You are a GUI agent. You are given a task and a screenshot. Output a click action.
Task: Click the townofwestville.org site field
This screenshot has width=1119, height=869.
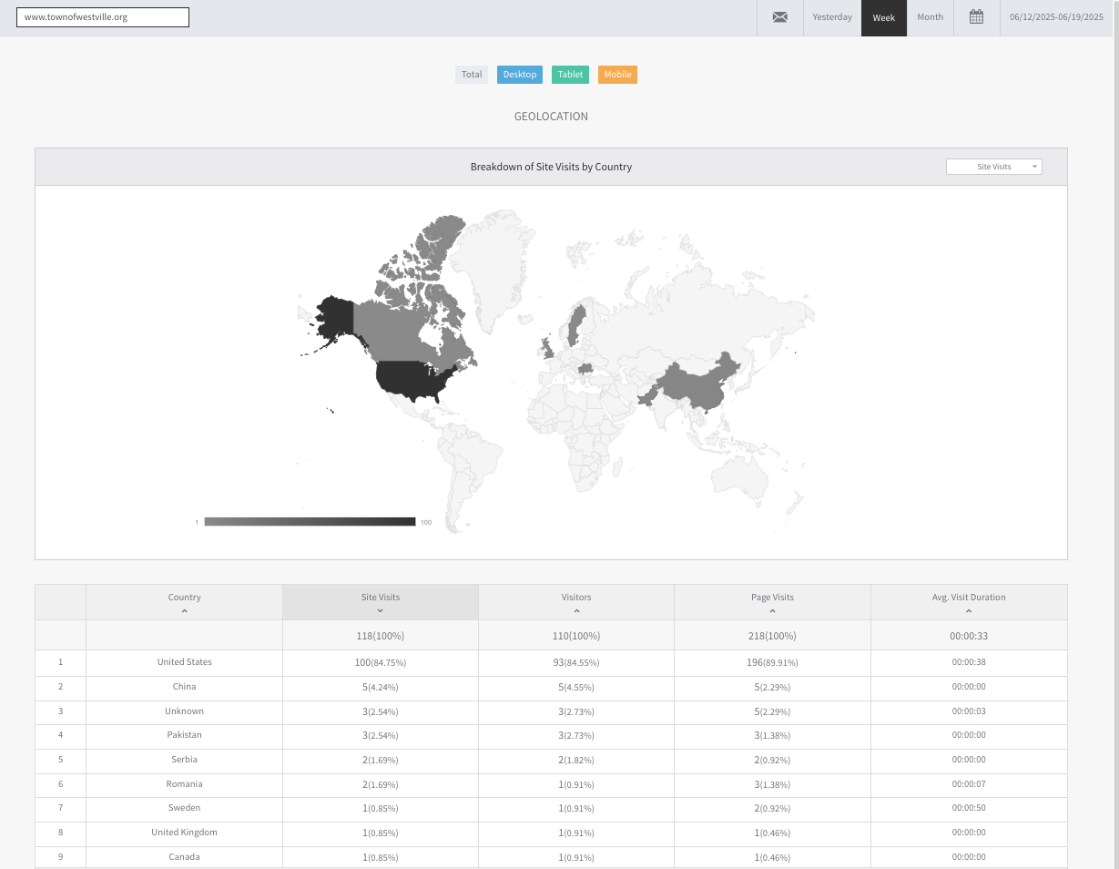tap(103, 17)
